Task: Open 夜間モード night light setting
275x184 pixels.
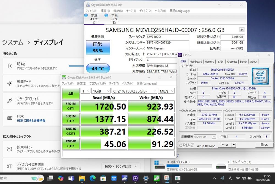Action: point(31,83)
